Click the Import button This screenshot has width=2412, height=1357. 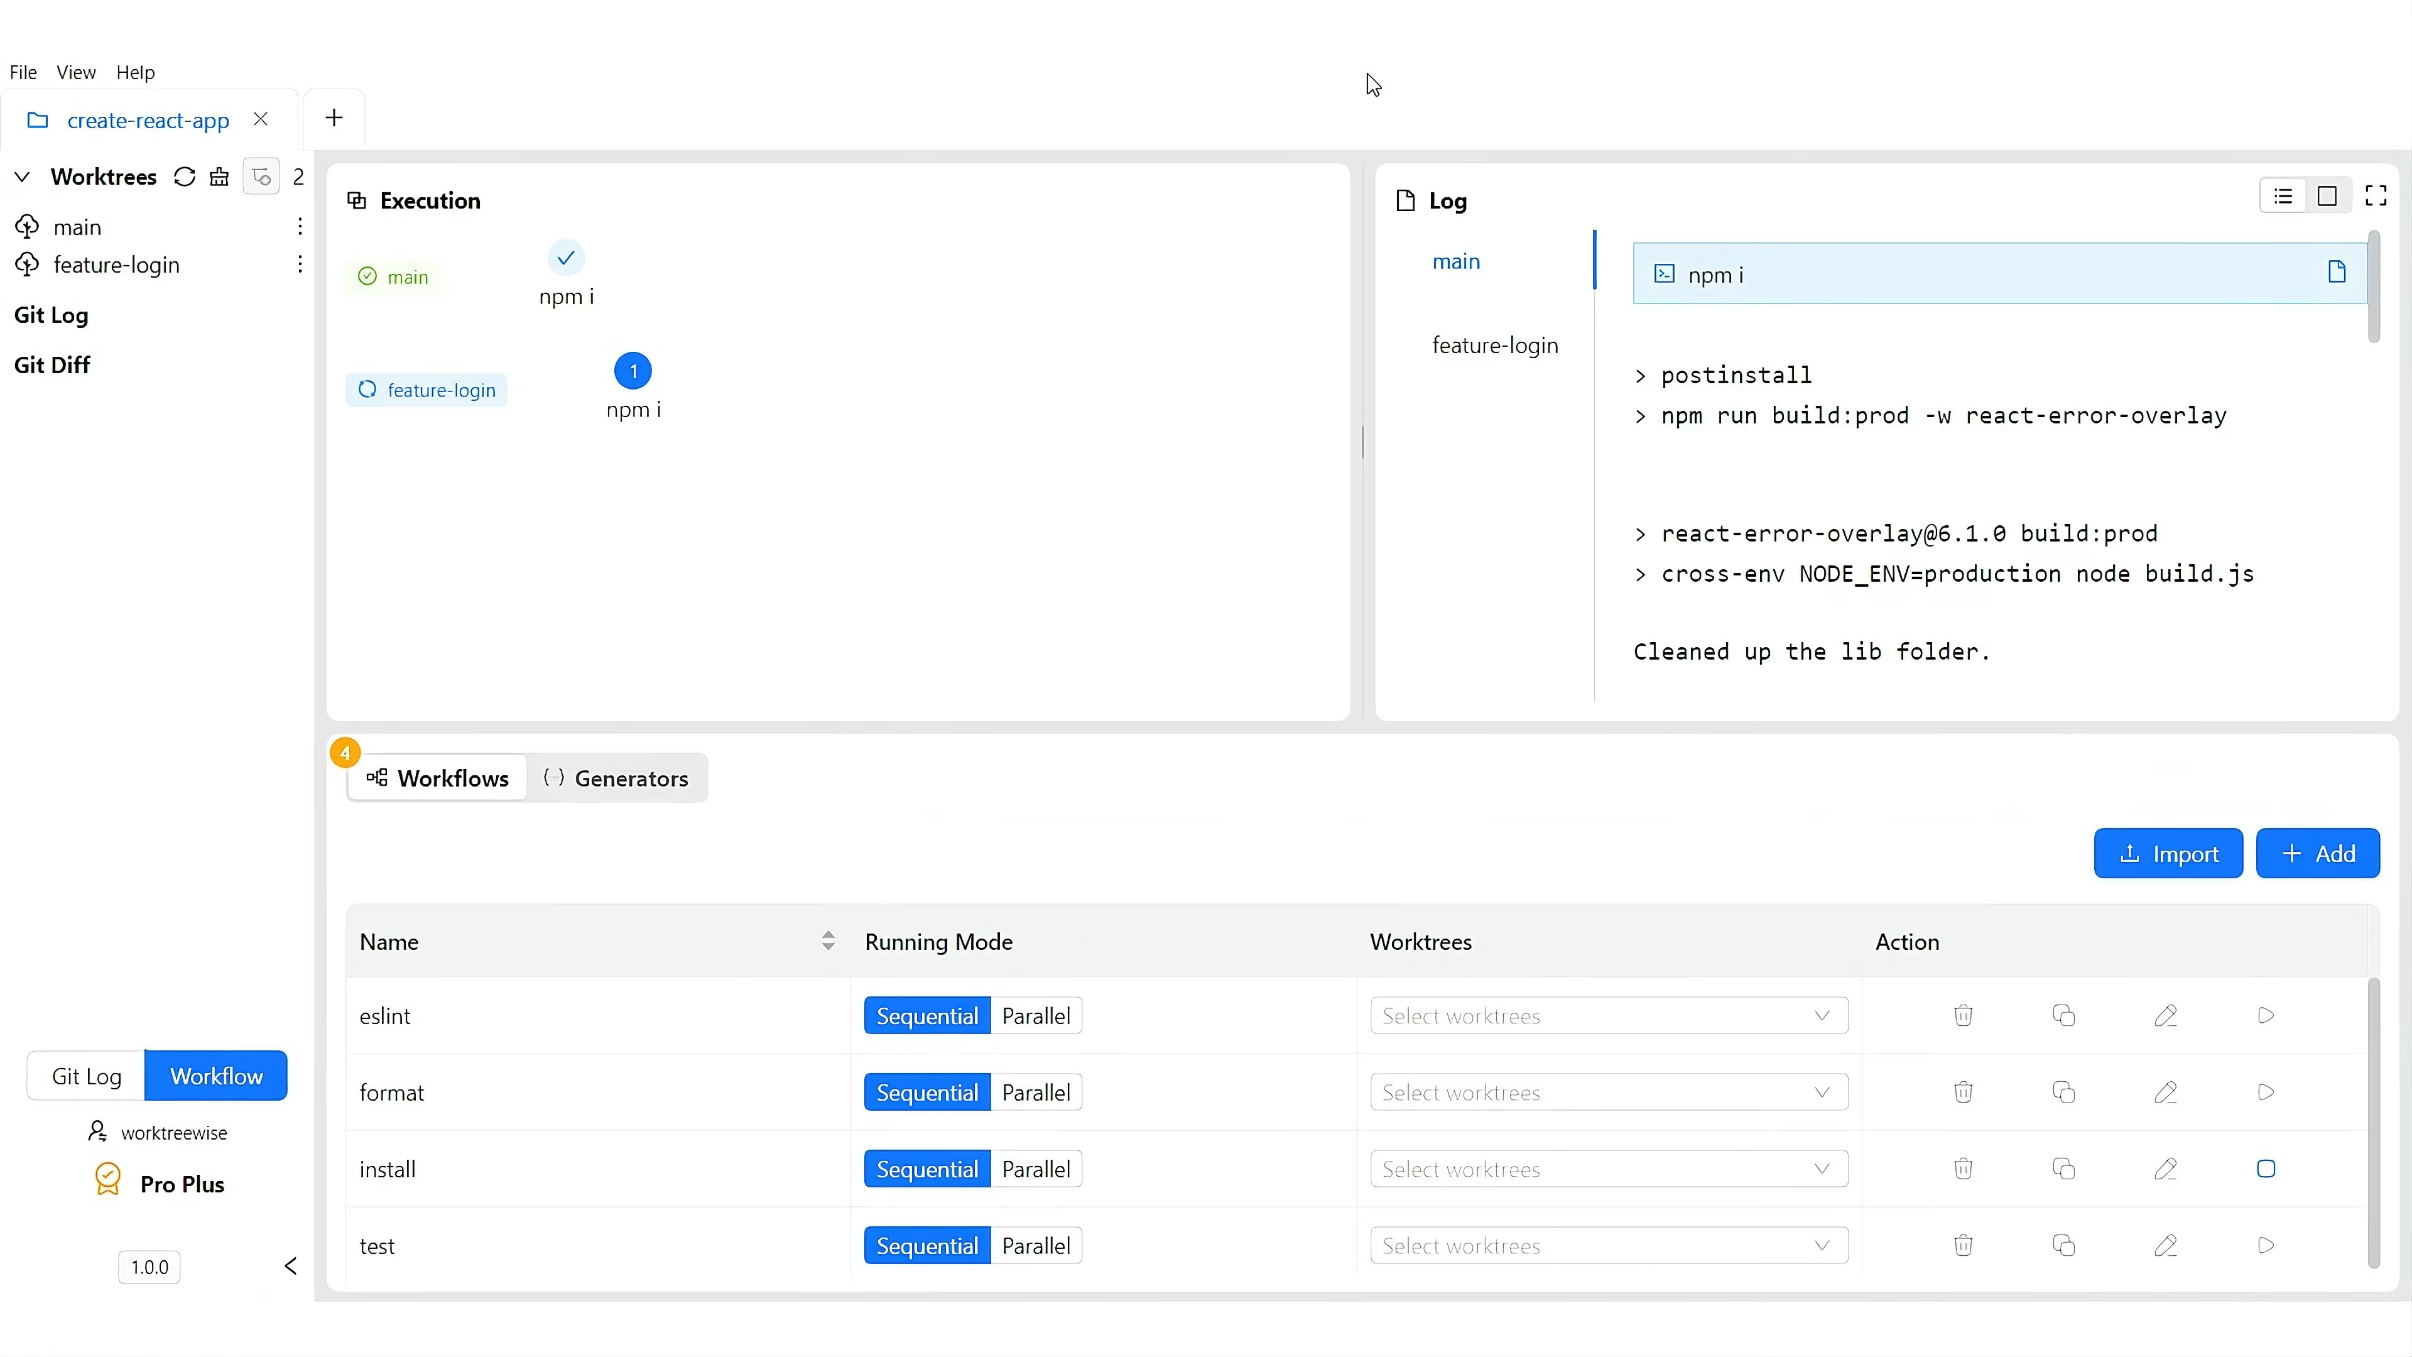click(x=2168, y=853)
